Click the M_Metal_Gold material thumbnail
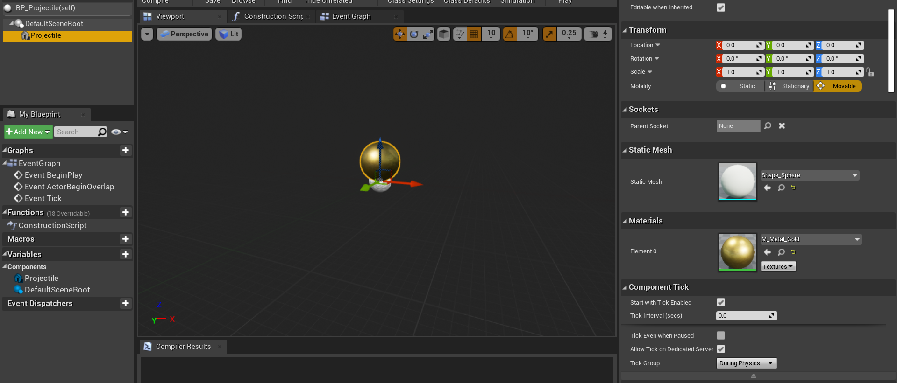This screenshot has width=897, height=383. (x=738, y=252)
